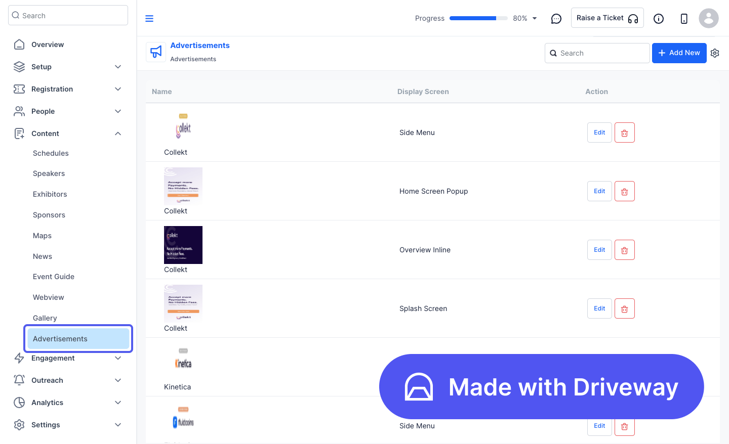Click the blue Advertisements page title link
This screenshot has height=444, width=729.
coord(200,46)
